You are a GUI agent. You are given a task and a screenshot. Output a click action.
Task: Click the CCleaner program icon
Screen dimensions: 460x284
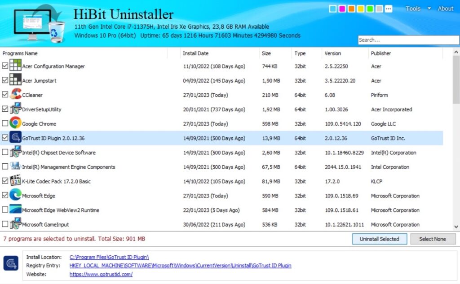click(16, 95)
